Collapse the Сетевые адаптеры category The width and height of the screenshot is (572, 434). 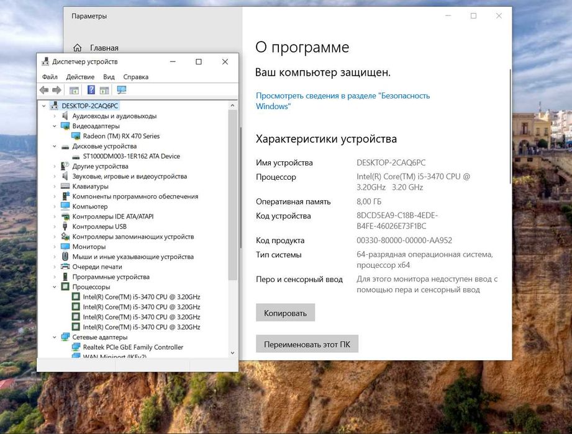pyautogui.click(x=55, y=337)
